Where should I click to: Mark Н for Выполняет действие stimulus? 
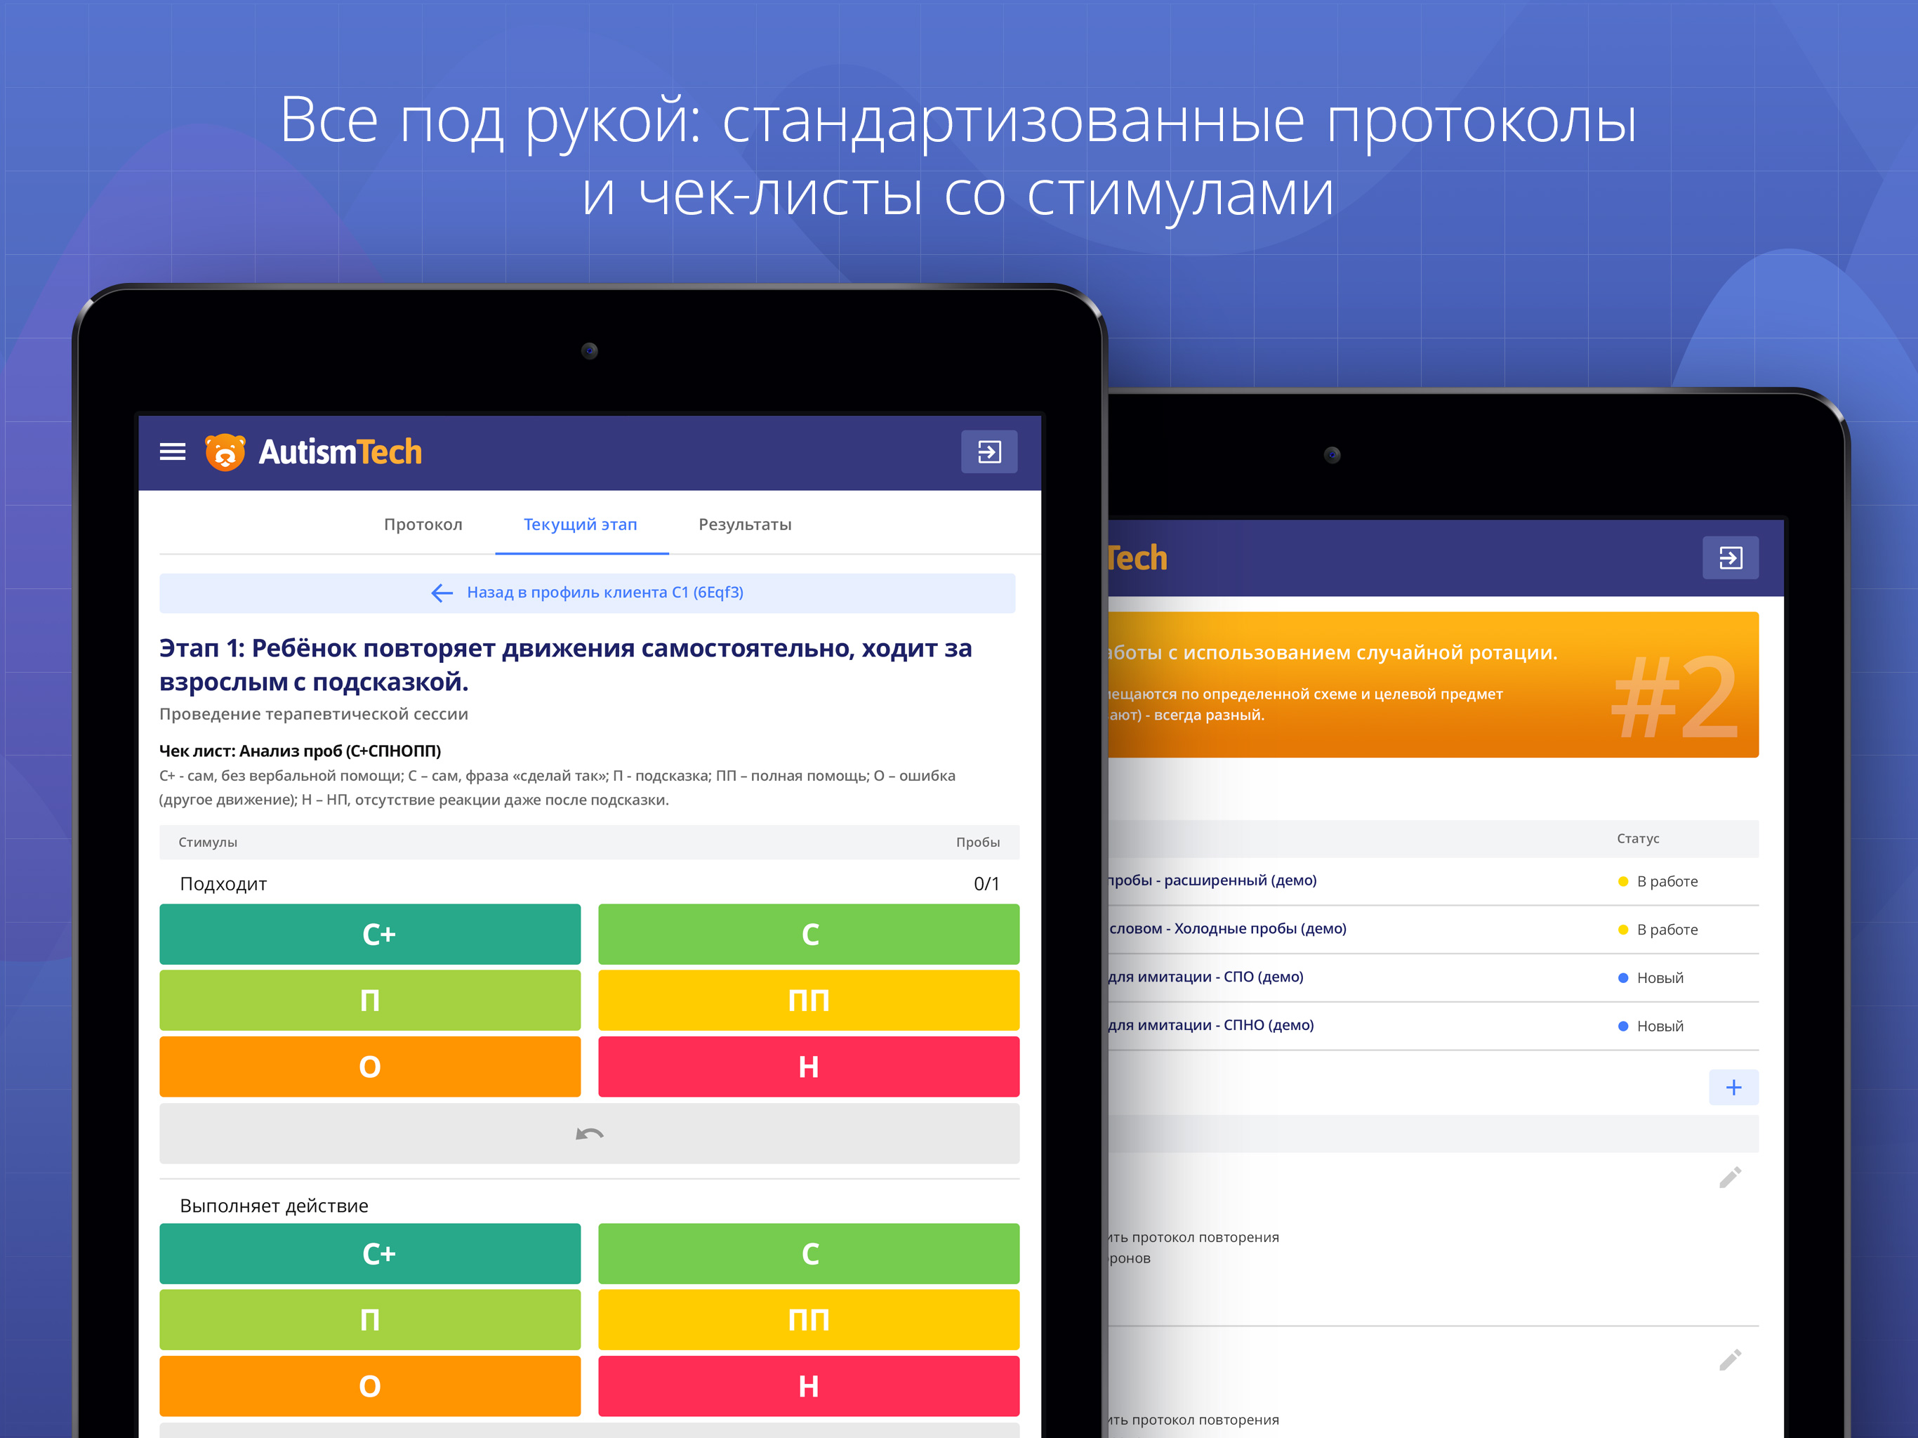(809, 1386)
